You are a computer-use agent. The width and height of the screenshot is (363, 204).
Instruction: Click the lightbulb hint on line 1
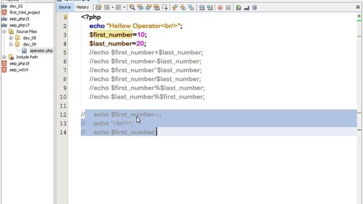[65, 17]
